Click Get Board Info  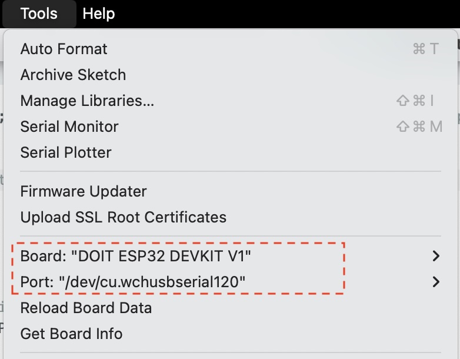(71, 334)
